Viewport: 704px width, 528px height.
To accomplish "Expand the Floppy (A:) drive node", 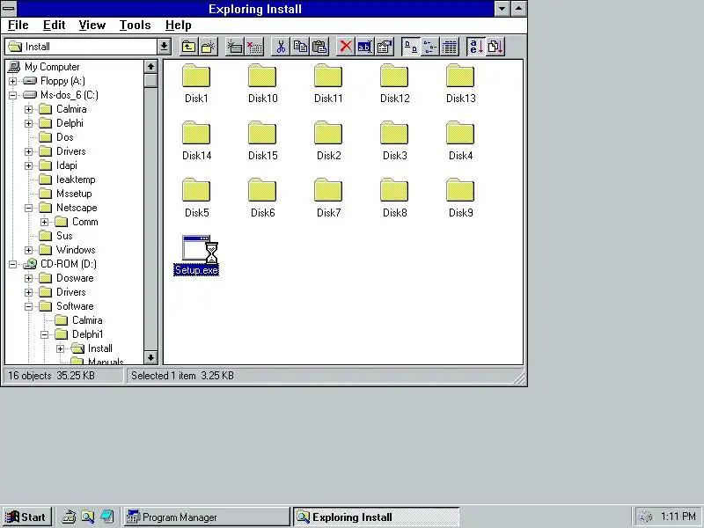I will pos(12,81).
